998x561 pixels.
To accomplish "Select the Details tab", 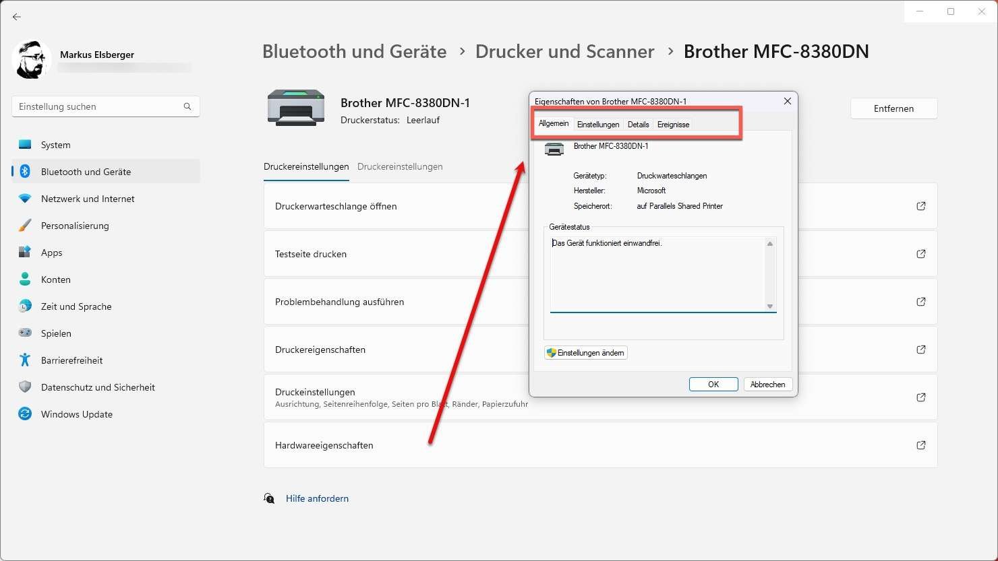I will coord(638,124).
